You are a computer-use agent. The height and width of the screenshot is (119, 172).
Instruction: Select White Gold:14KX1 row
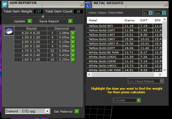tap(124, 66)
